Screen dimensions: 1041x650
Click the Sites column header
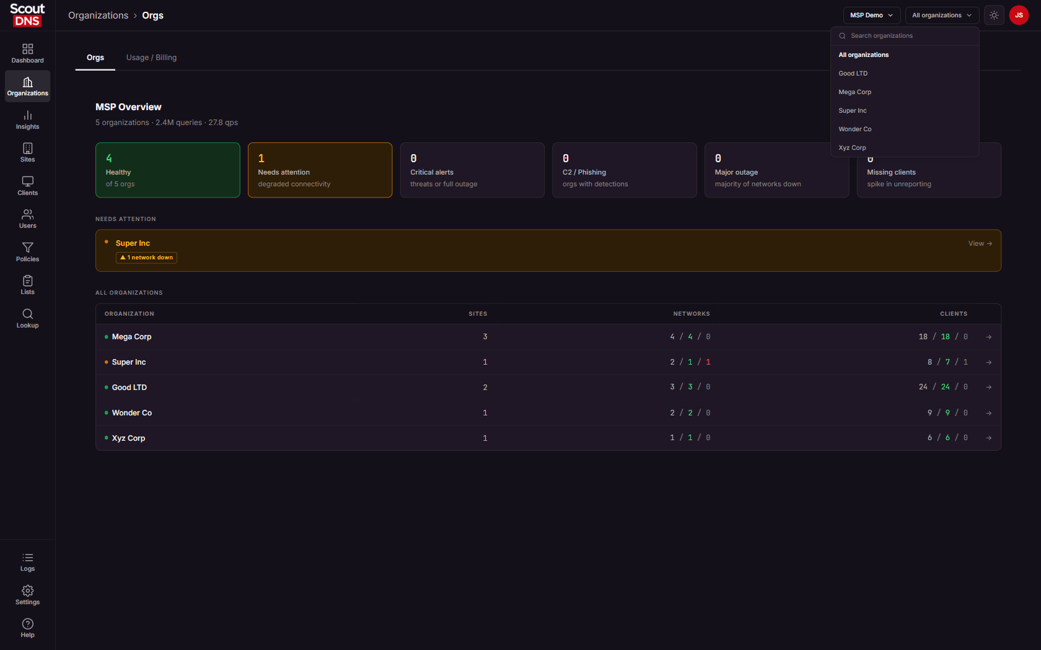[478, 314]
